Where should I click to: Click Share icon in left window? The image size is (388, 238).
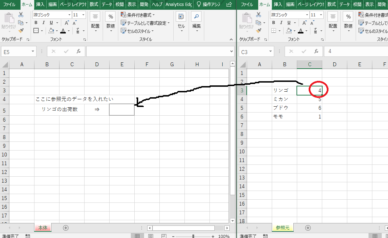click(x=229, y=5)
